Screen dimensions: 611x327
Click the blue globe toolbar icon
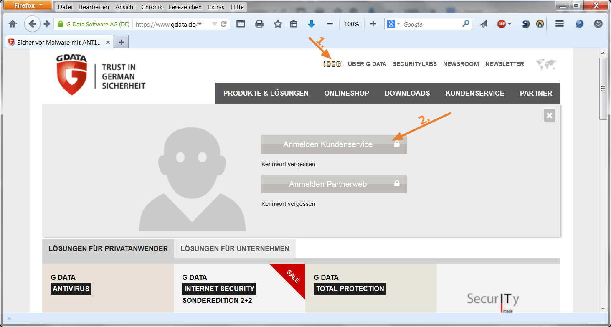pos(579,24)
